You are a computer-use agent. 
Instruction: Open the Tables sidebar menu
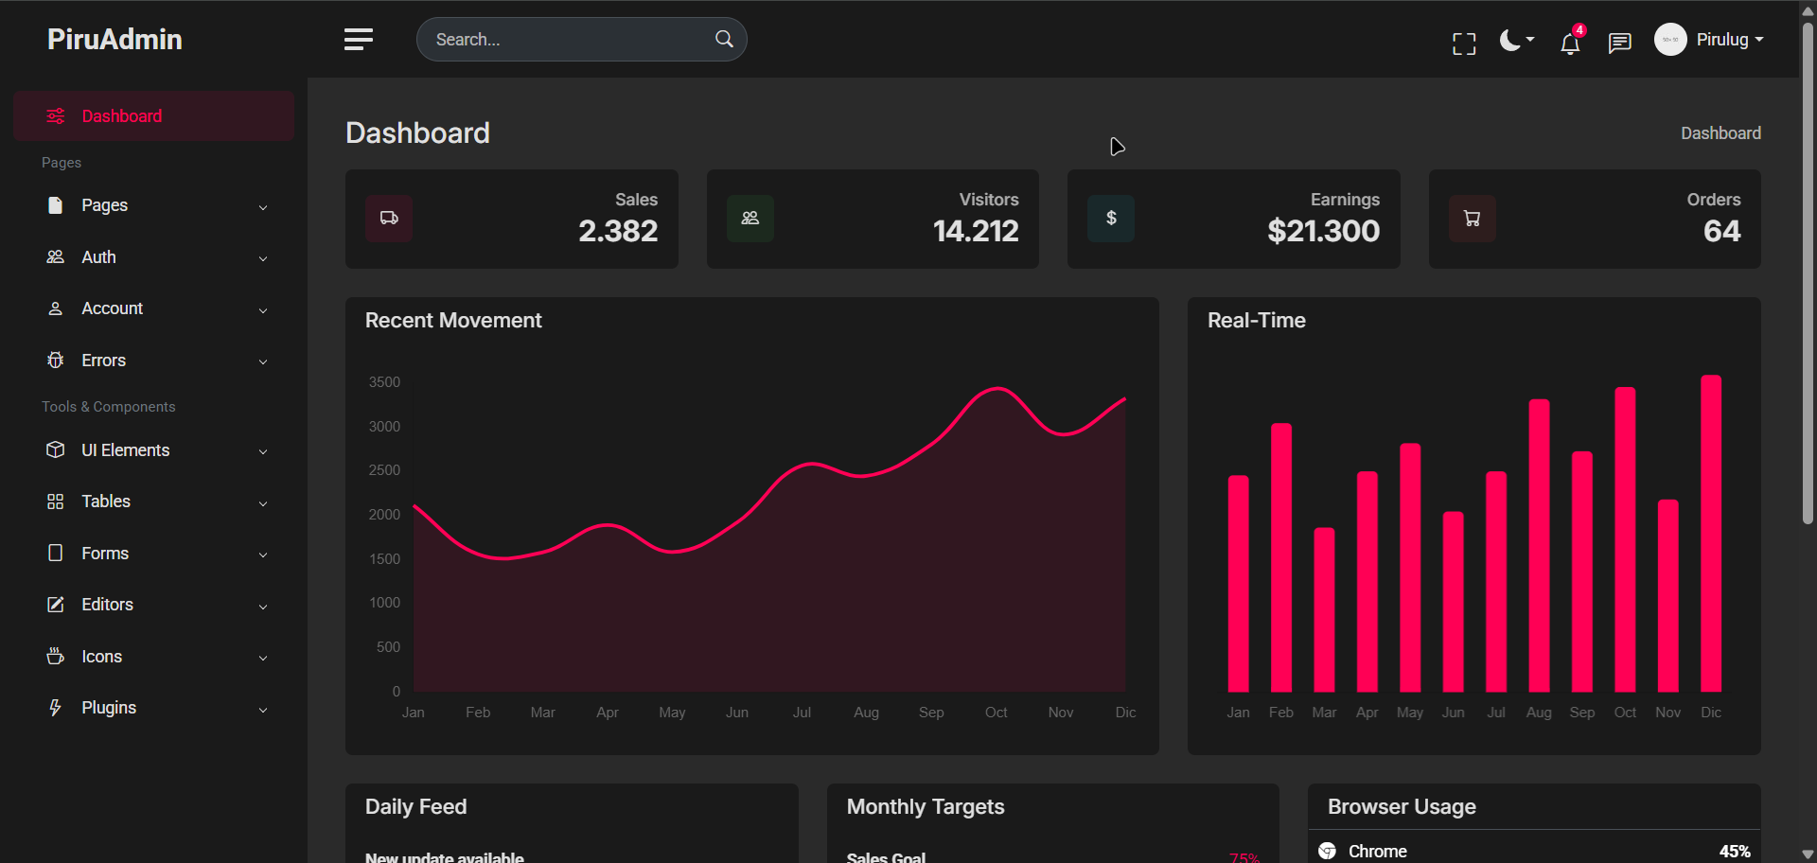click(153, 502)
